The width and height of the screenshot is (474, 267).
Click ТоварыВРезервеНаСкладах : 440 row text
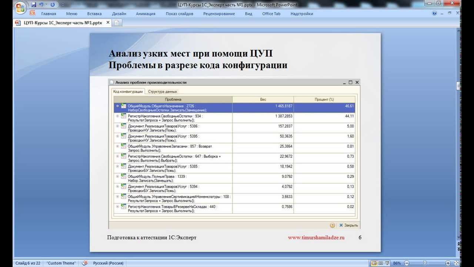173,209
